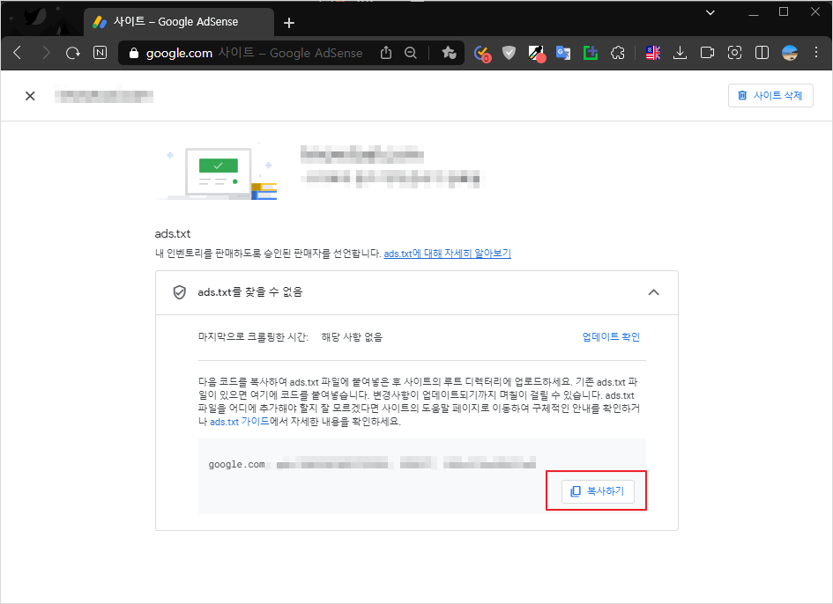The image size is (833, 604).
Task: Click the site status illustration image
Action: coord(219,172)
